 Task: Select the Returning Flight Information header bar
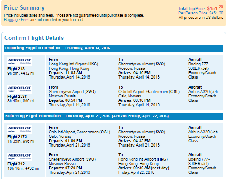tap(114, 116)
